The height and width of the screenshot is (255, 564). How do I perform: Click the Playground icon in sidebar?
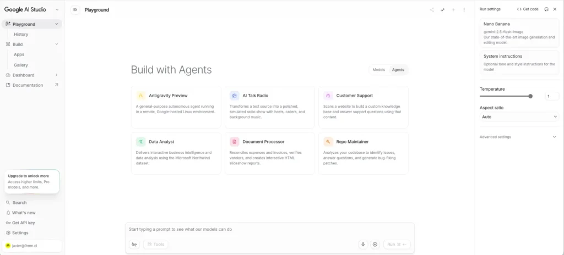[x=8, y=24]
